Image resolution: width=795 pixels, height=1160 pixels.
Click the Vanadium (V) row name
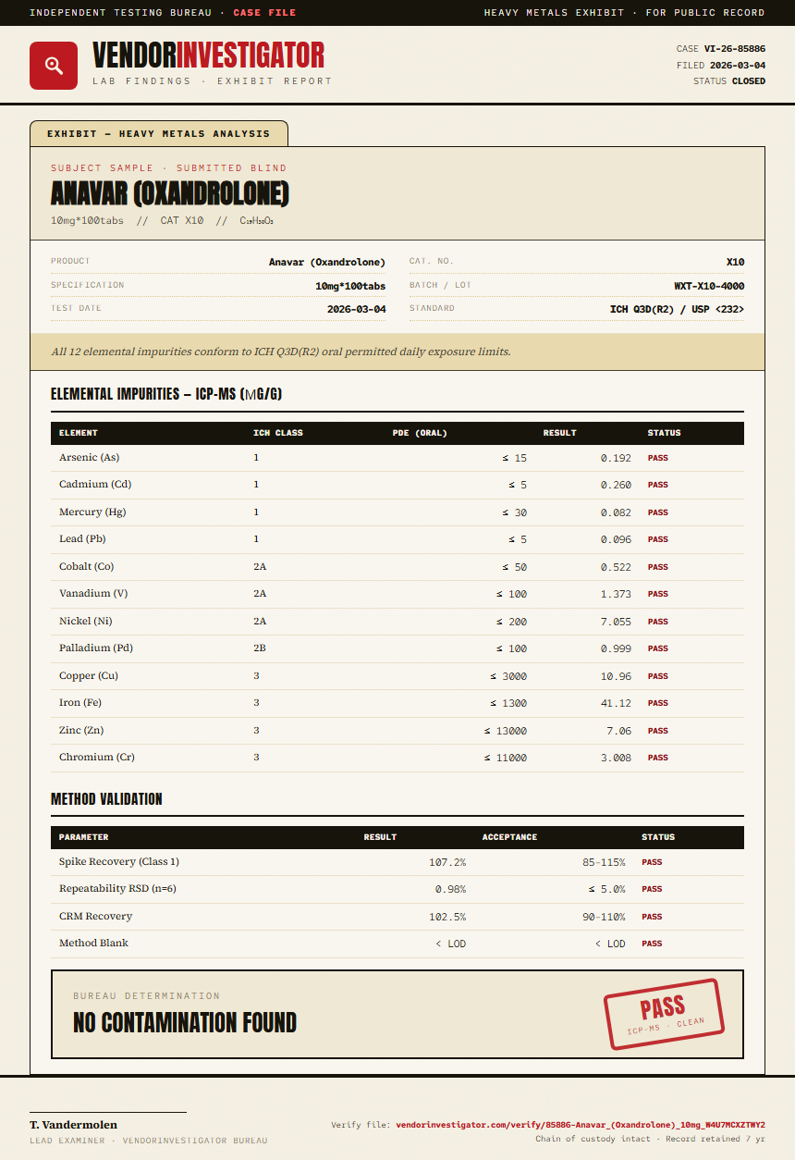click(93, 594)
